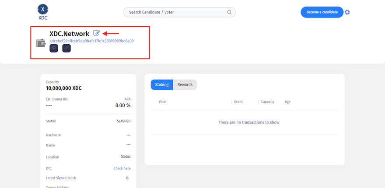This screenshot has height=188, width=385.
Task: Click the Event column header
Action: [x=238, y=102]
